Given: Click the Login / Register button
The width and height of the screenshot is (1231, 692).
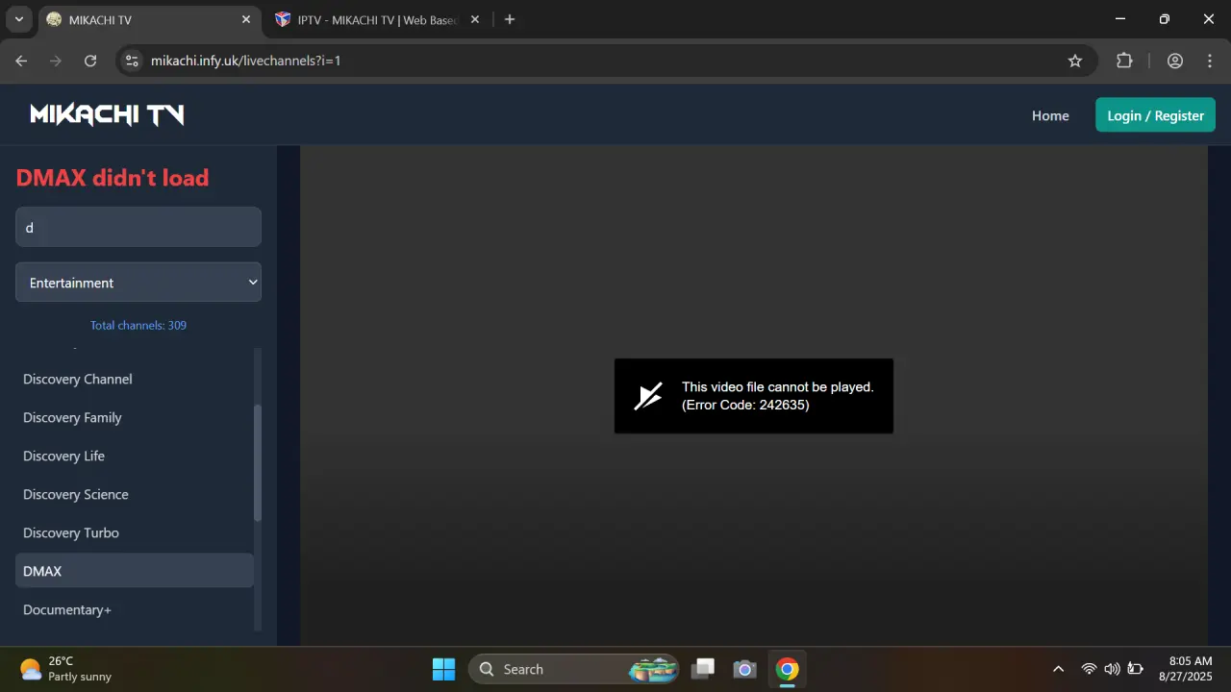Looking at the screenshot, I should (1155, 115).
